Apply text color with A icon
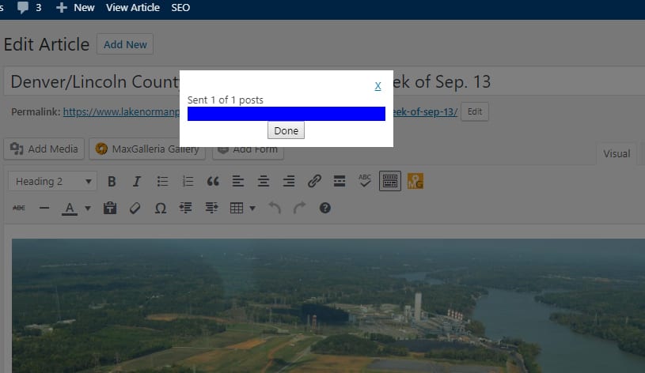Screen dimensions: 645x373 [x=70, y=209]
